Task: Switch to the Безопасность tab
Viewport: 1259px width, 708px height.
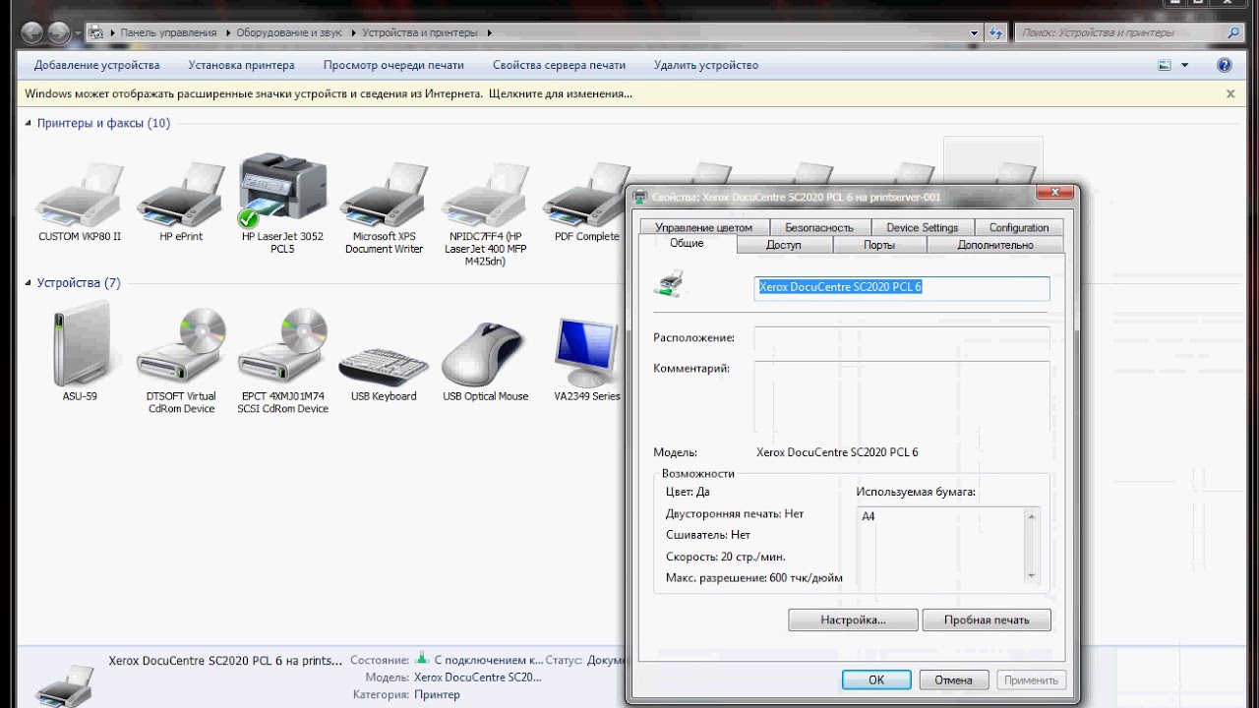Action: click(x=819, y=227)
